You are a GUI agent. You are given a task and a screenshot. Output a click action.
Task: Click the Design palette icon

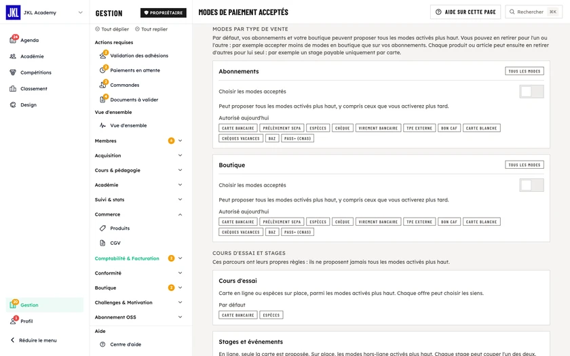tap(13, 104)
